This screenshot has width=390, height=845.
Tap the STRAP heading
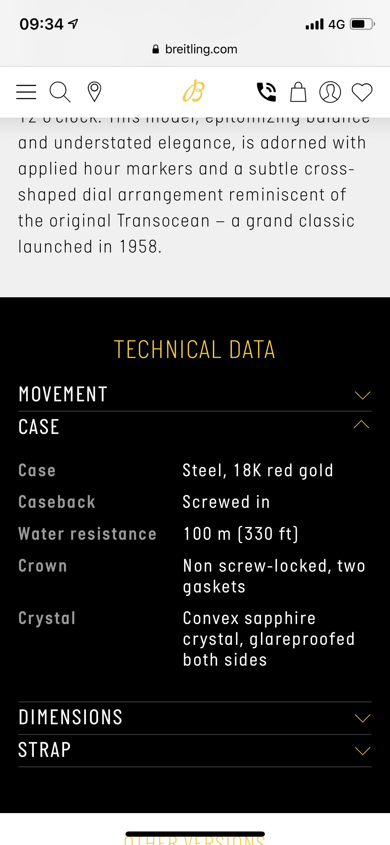click(45, 750)
